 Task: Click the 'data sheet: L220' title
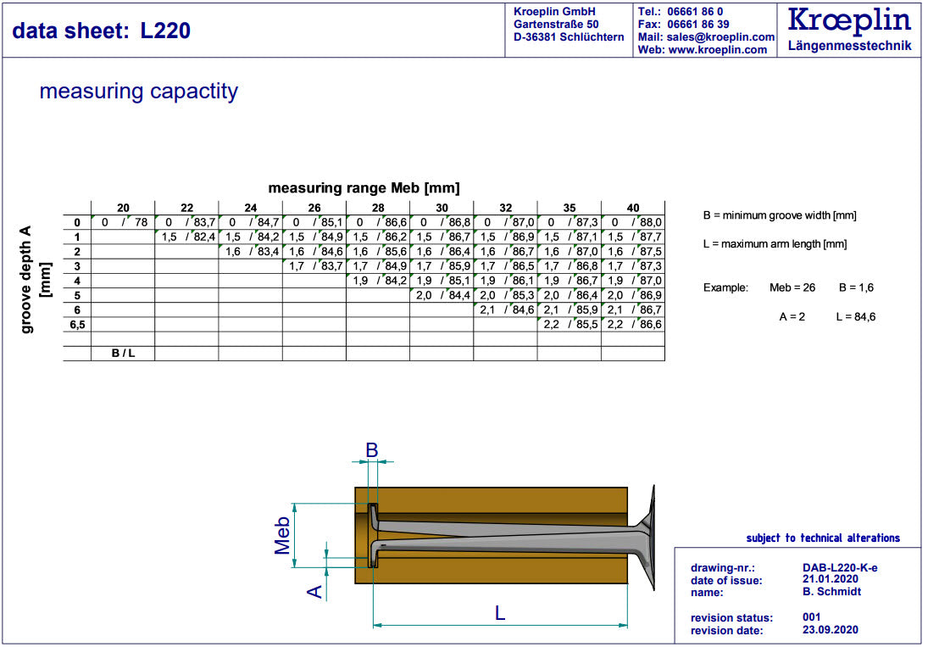[102, 31]
